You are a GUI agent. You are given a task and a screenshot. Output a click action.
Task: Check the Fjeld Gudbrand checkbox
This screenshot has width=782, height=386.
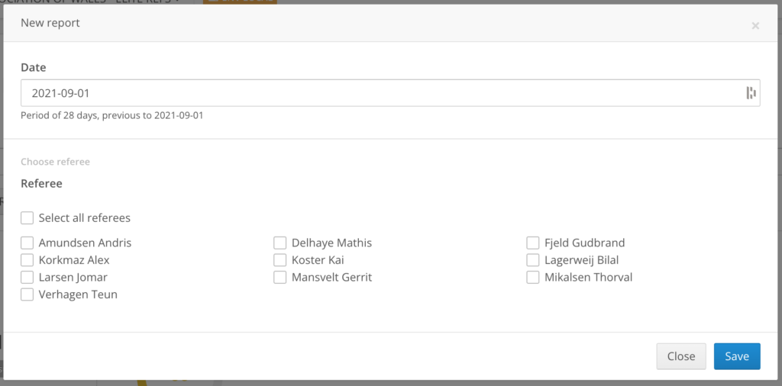tap(532, 243)
